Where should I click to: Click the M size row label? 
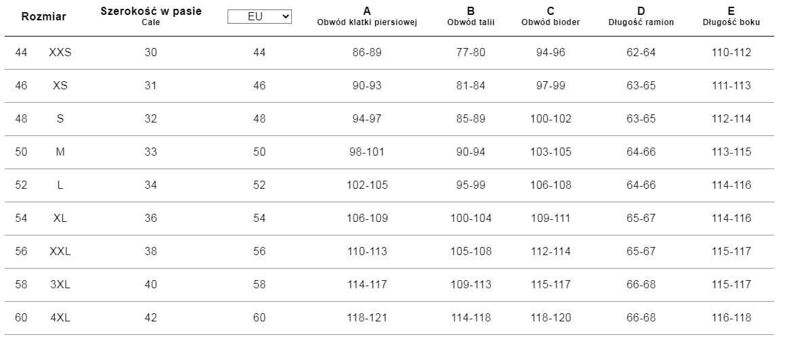pos(60,152)
